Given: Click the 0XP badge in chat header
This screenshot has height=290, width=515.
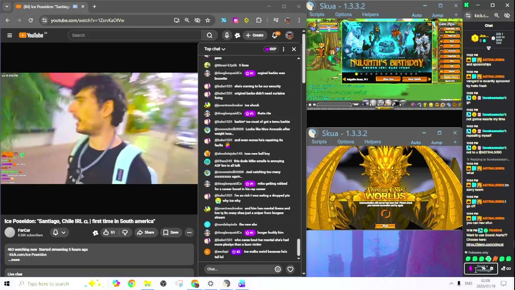Looking at the screenshot, I should coord(271,49).
